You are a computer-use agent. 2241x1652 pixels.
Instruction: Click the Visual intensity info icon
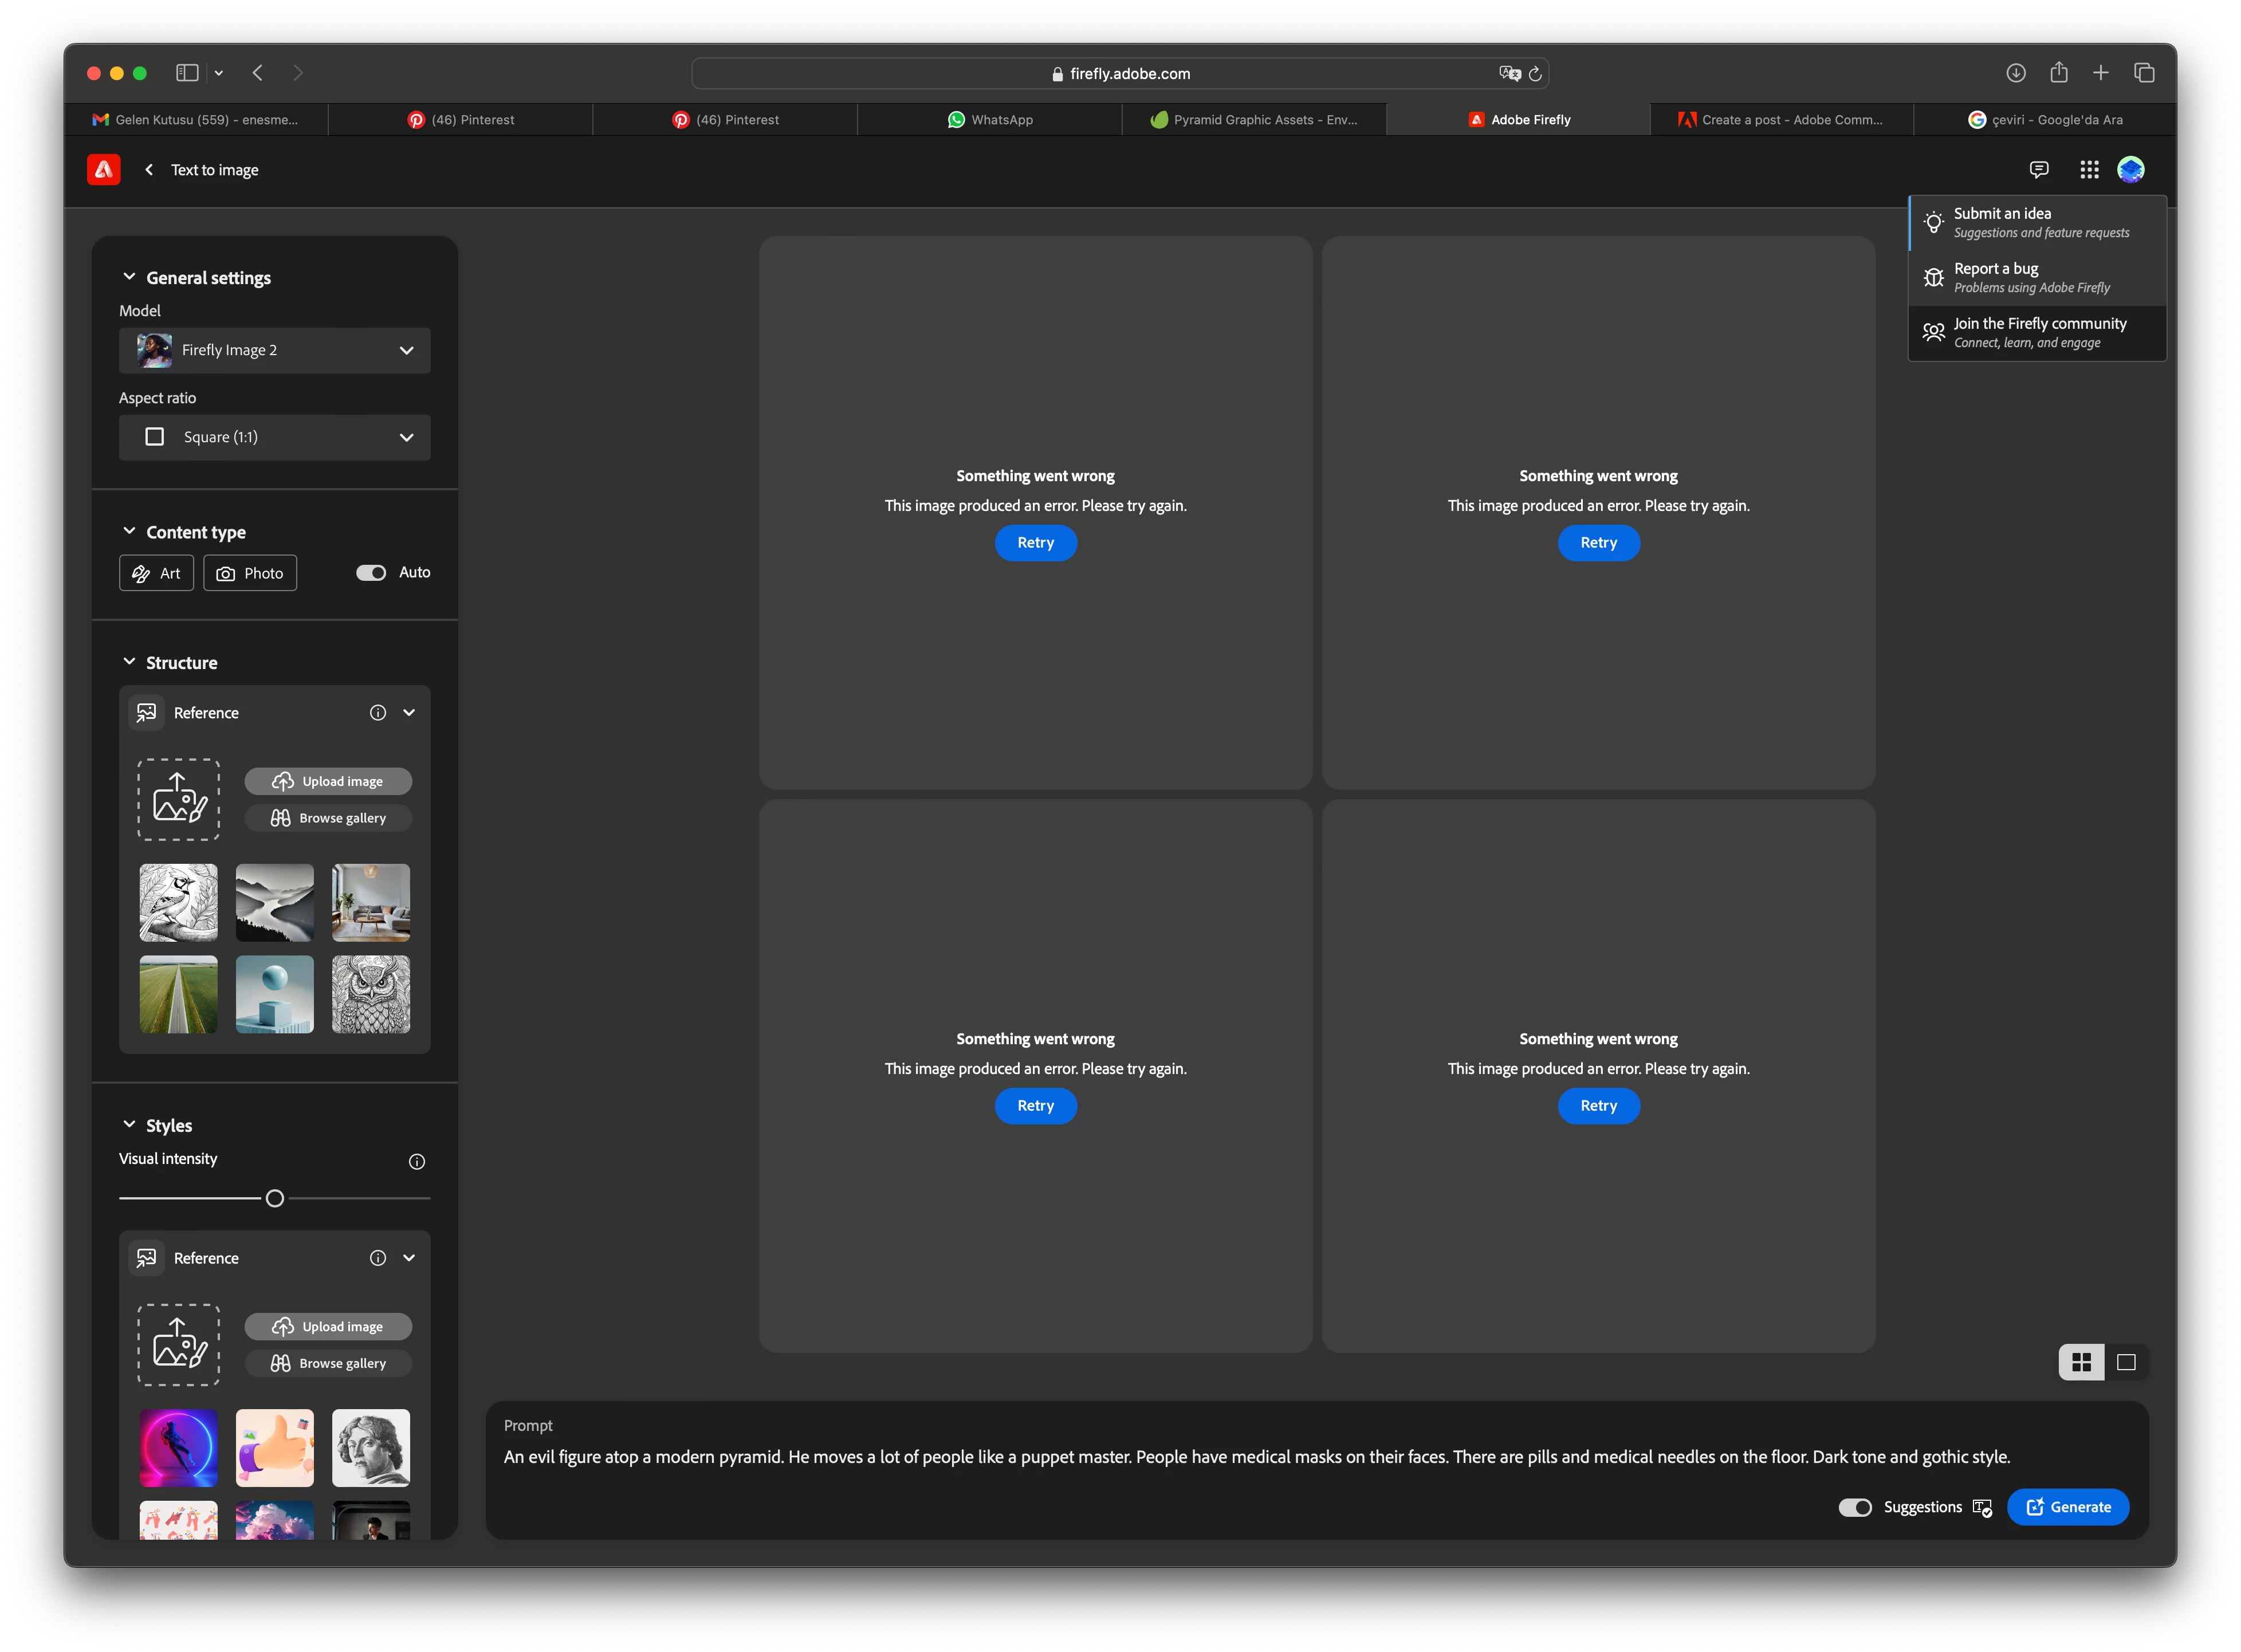pos(417,1161)
